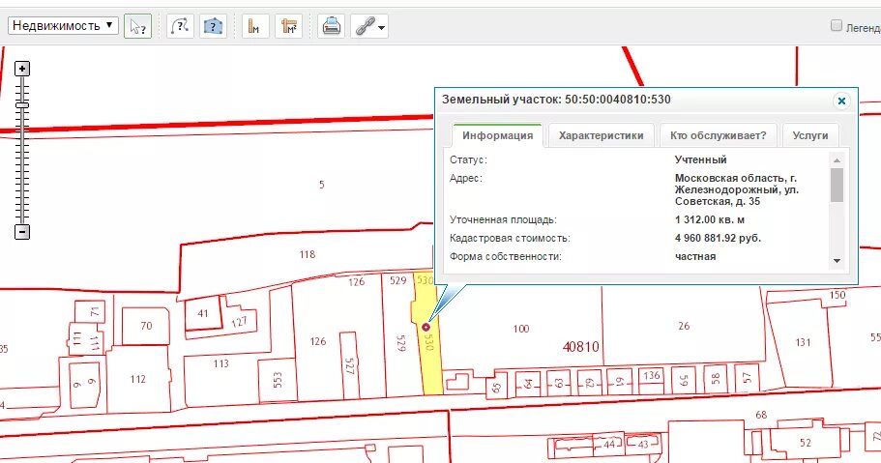Click the building labeled 527

349,366
